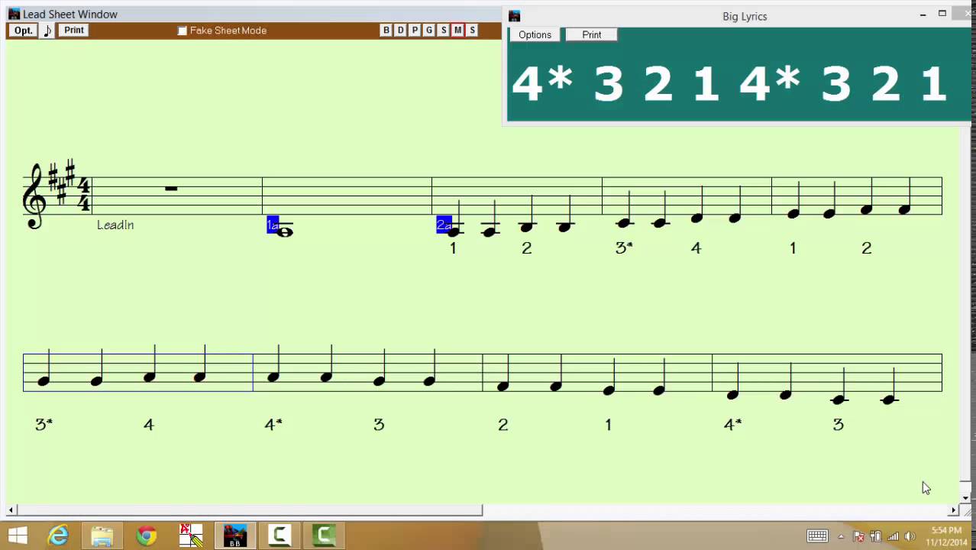Switch to Band-in-a-Box taskbar icon
The image size is (976, 550).
(235, 535)
